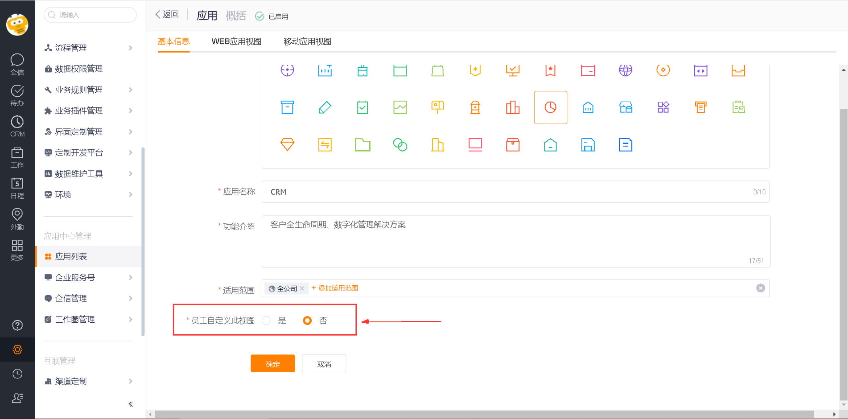Clear the 适用范围 field
The width and height of the screenshot is (848, 419).
click(761, 288)
